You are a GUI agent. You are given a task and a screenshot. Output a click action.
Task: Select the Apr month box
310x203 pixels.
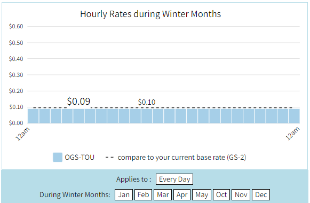182,194
